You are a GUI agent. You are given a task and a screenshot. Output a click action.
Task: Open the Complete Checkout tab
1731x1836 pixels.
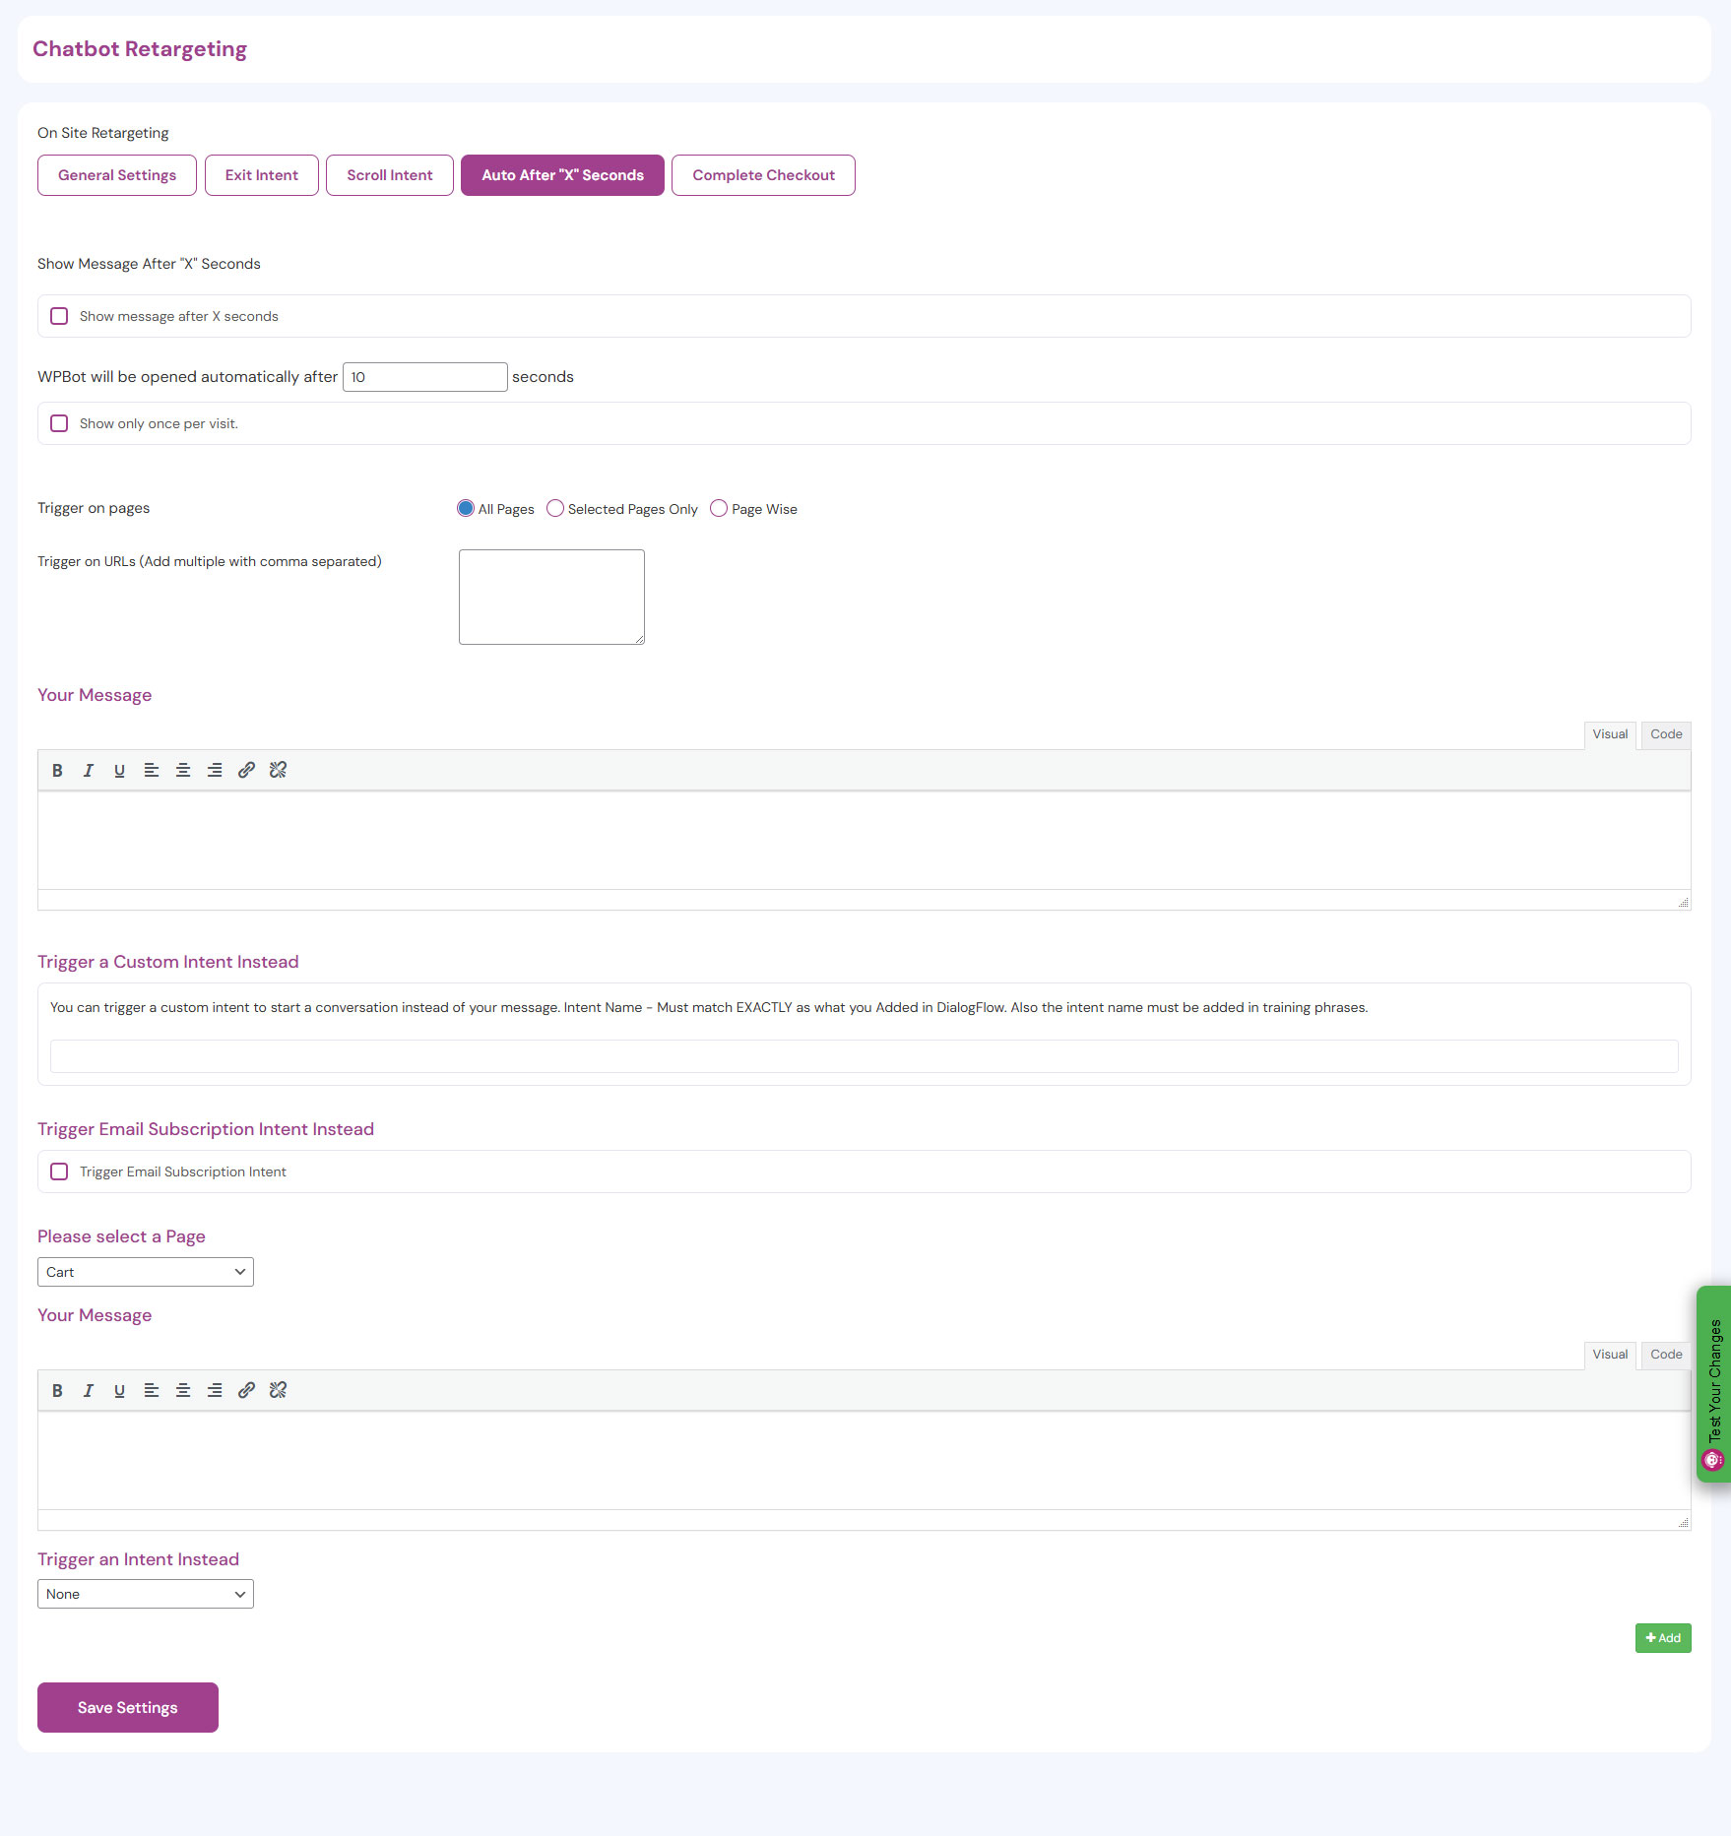pyautogui.click(x=763, y=175)
